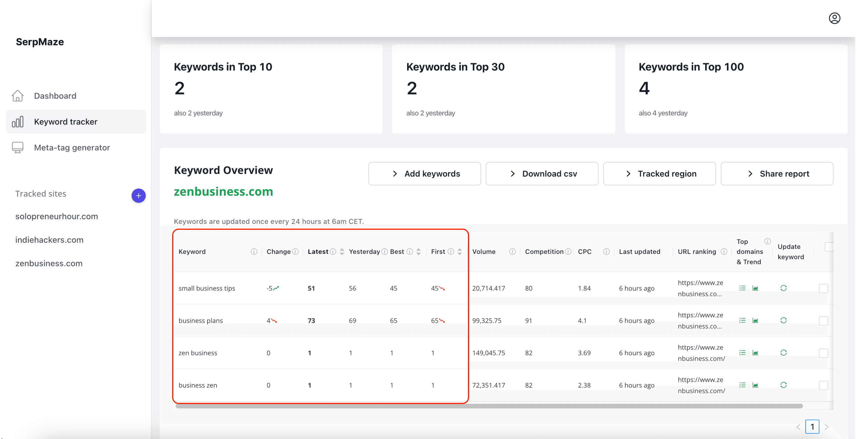Click the SerpMaze logo text
857x439 pixels.
(x=40, y=42)
